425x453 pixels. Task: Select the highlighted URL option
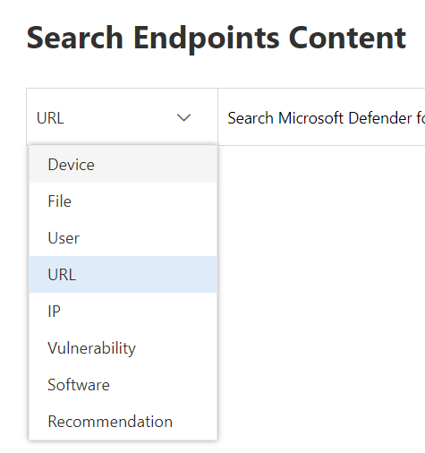pyautogui.click(x=123, y=274)
